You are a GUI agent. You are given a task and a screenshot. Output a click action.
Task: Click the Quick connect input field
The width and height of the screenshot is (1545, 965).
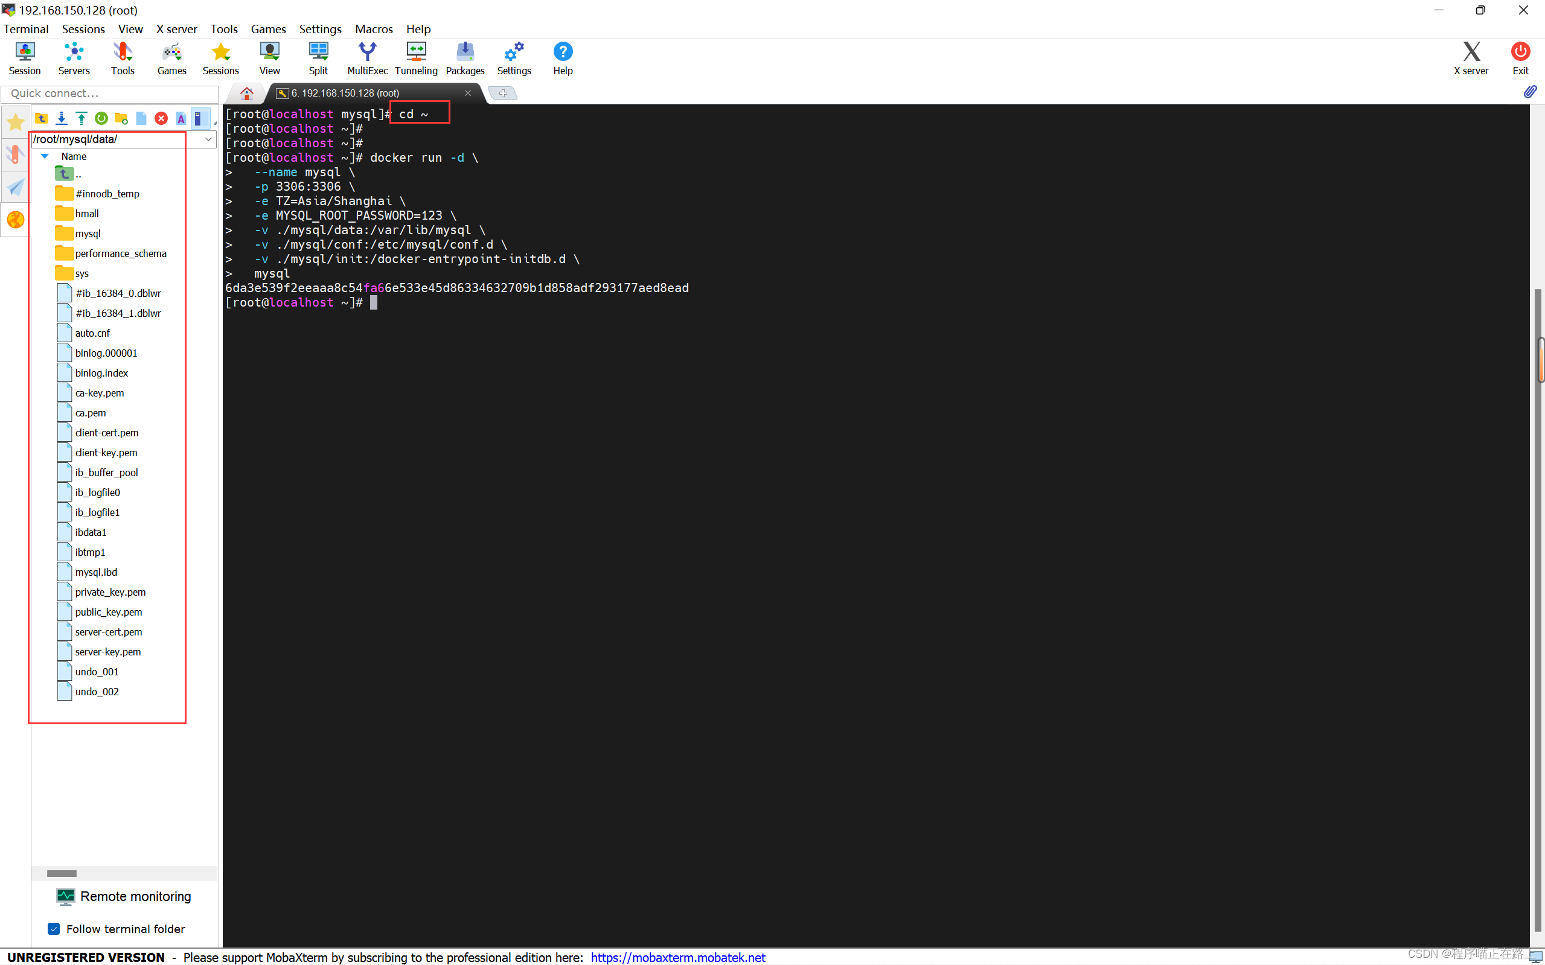(111, 92)
